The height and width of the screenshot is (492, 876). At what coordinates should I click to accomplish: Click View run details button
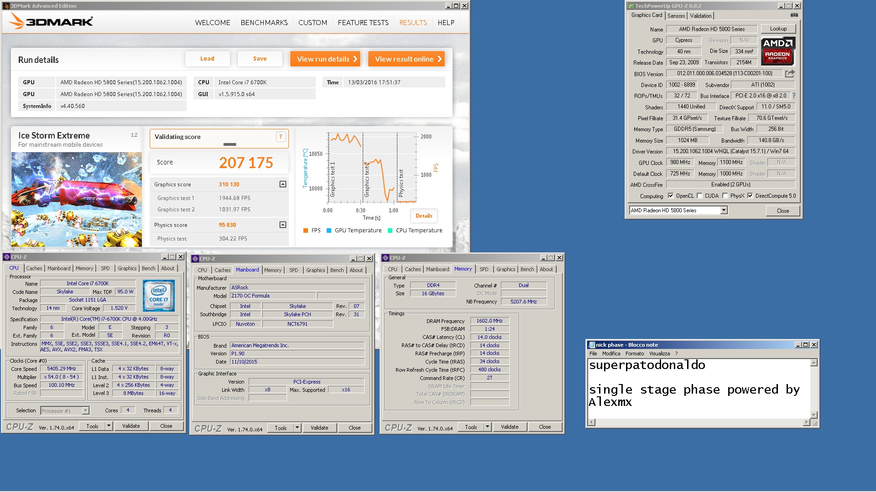tap(326, 59)
